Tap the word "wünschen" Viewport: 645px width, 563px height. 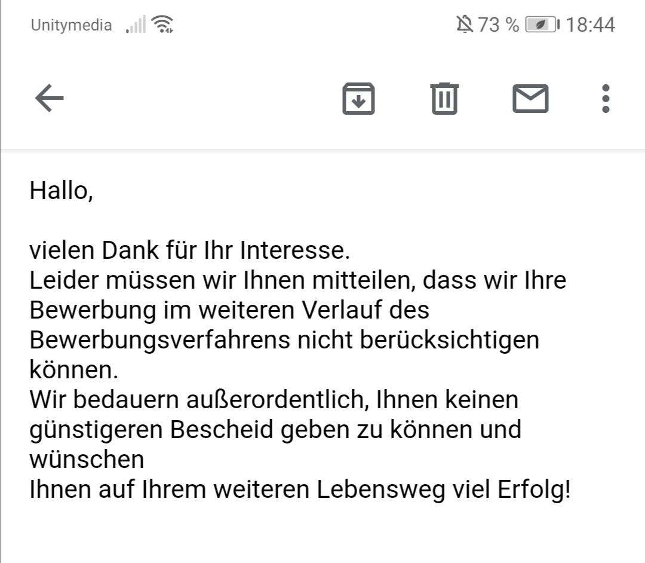(87, 460)
